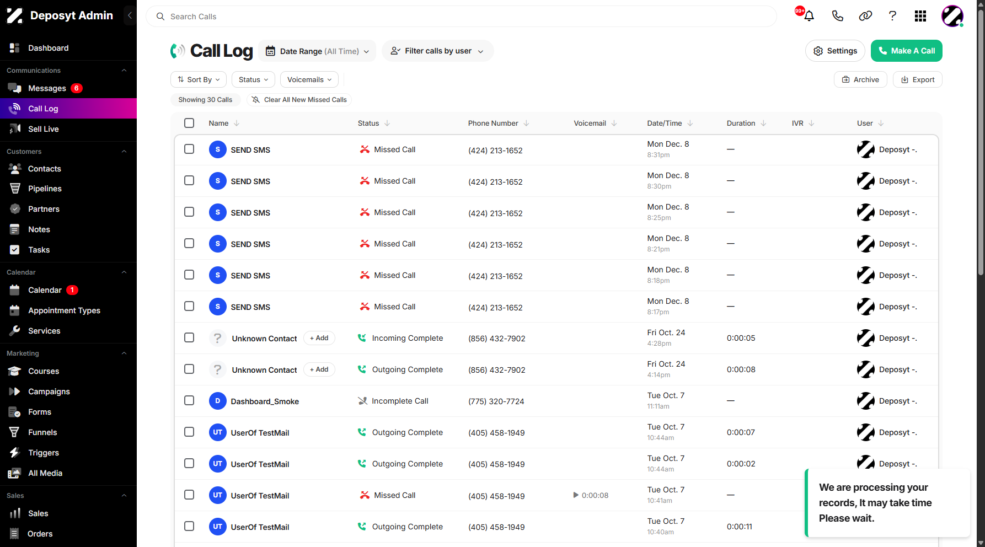Open Campaigns in the sidebar

49,392
